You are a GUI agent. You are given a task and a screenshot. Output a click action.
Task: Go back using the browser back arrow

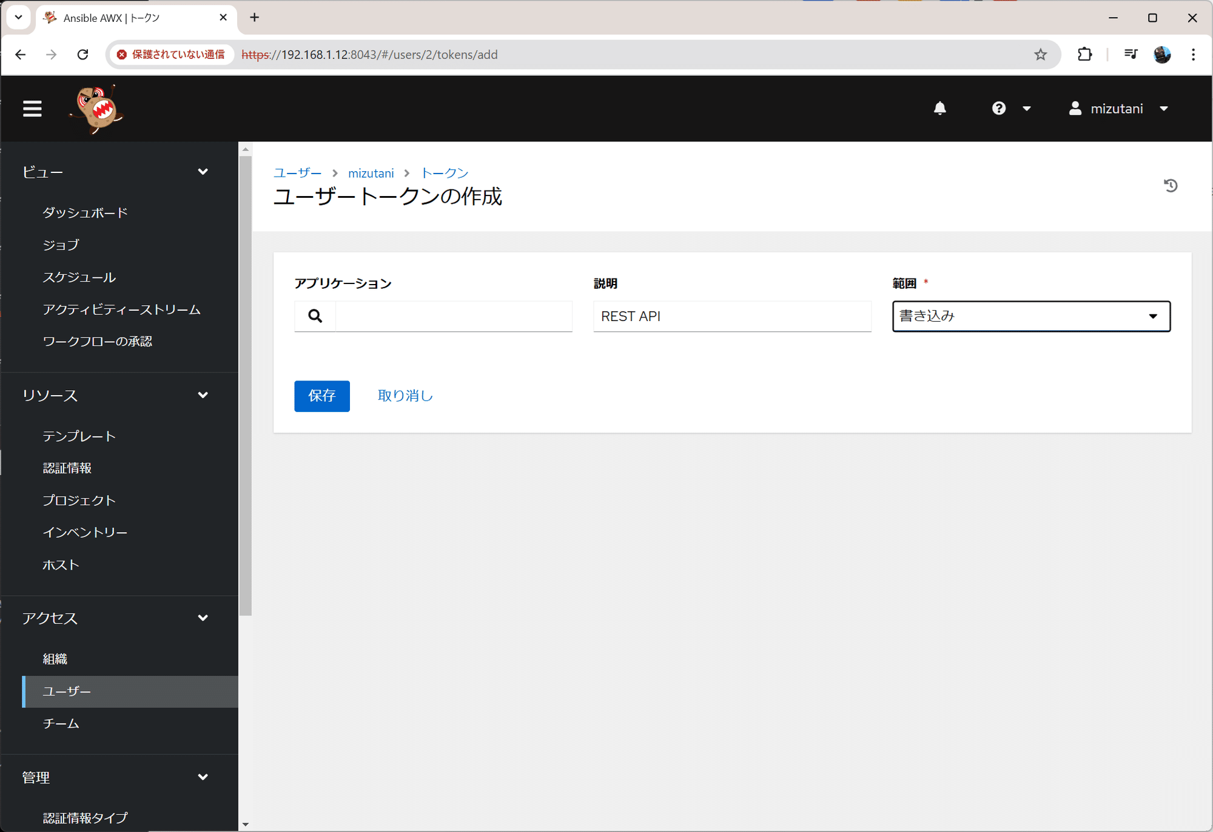21,54
